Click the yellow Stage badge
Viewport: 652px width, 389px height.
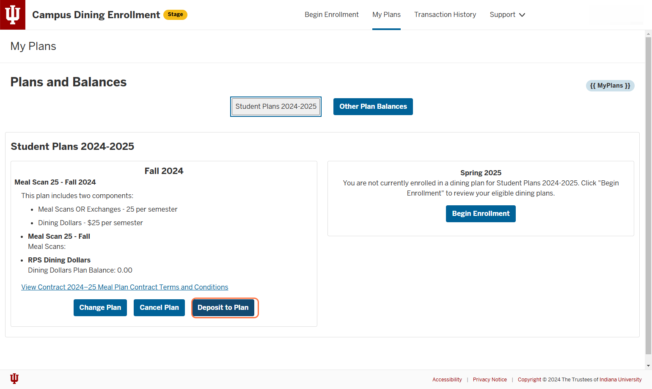(x=175, y=15)
